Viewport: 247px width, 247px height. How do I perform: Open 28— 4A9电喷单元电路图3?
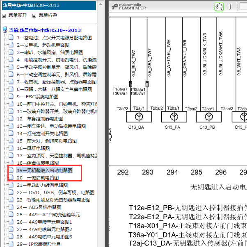[44, 237]
